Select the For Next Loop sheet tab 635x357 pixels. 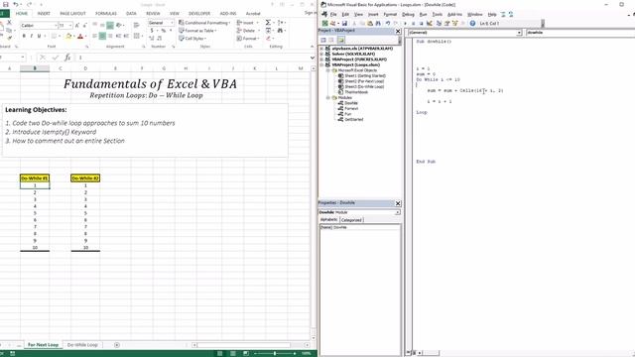pyautogui.click(x=43, y=345)
